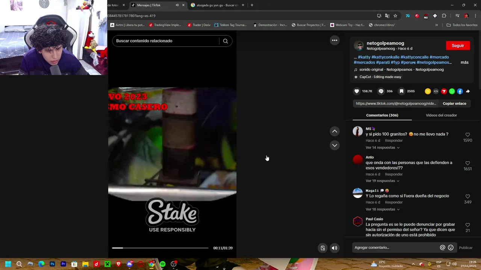Open netogolpeamoog profile name
This screenshot has width=481, height=270.
click(x=385, y=43)
